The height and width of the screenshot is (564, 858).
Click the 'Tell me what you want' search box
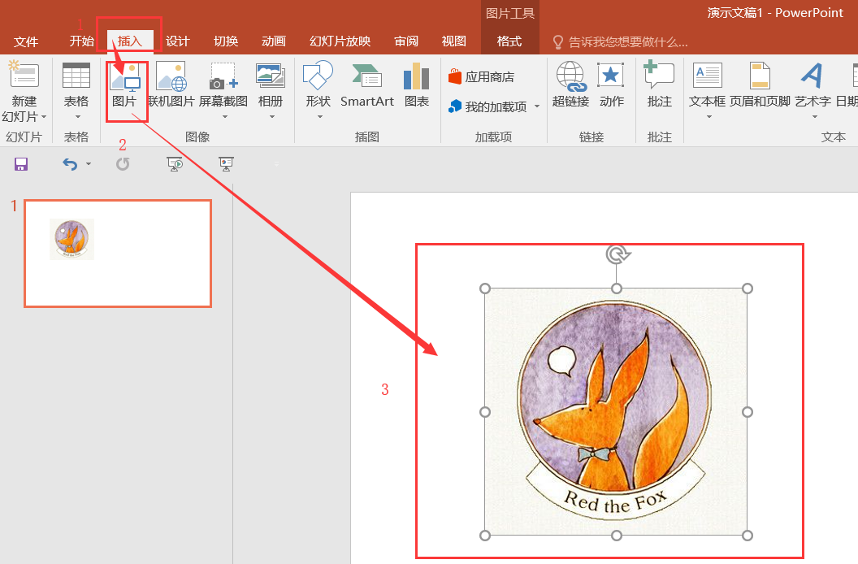[x=627, y=42]
